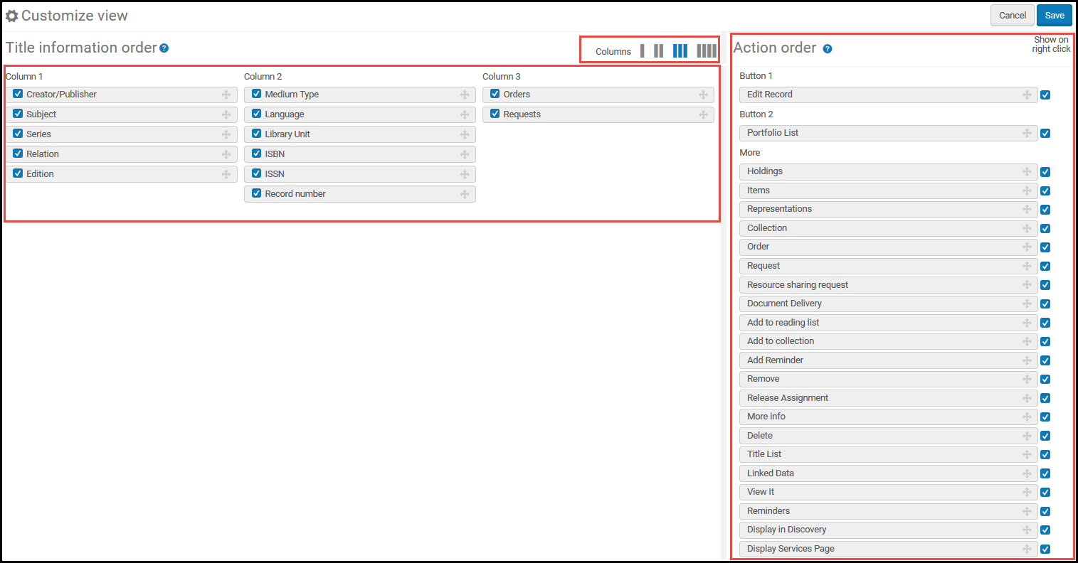Toggle right-click checkbox for Delete action
Viewport: 1078px width, 563px height.
pyautogui.click(x=1045, y=436)
